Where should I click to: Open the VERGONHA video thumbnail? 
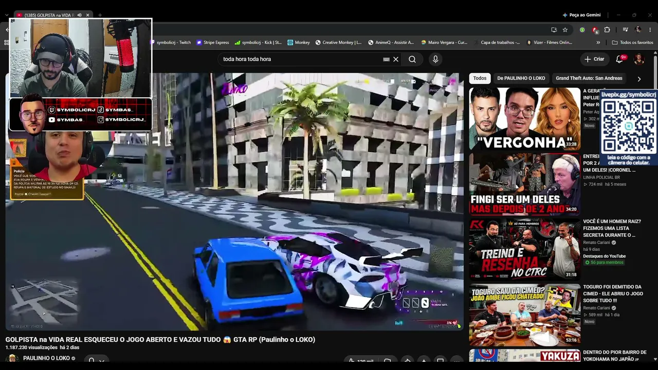pyautogui.click(x=524, y=119)
